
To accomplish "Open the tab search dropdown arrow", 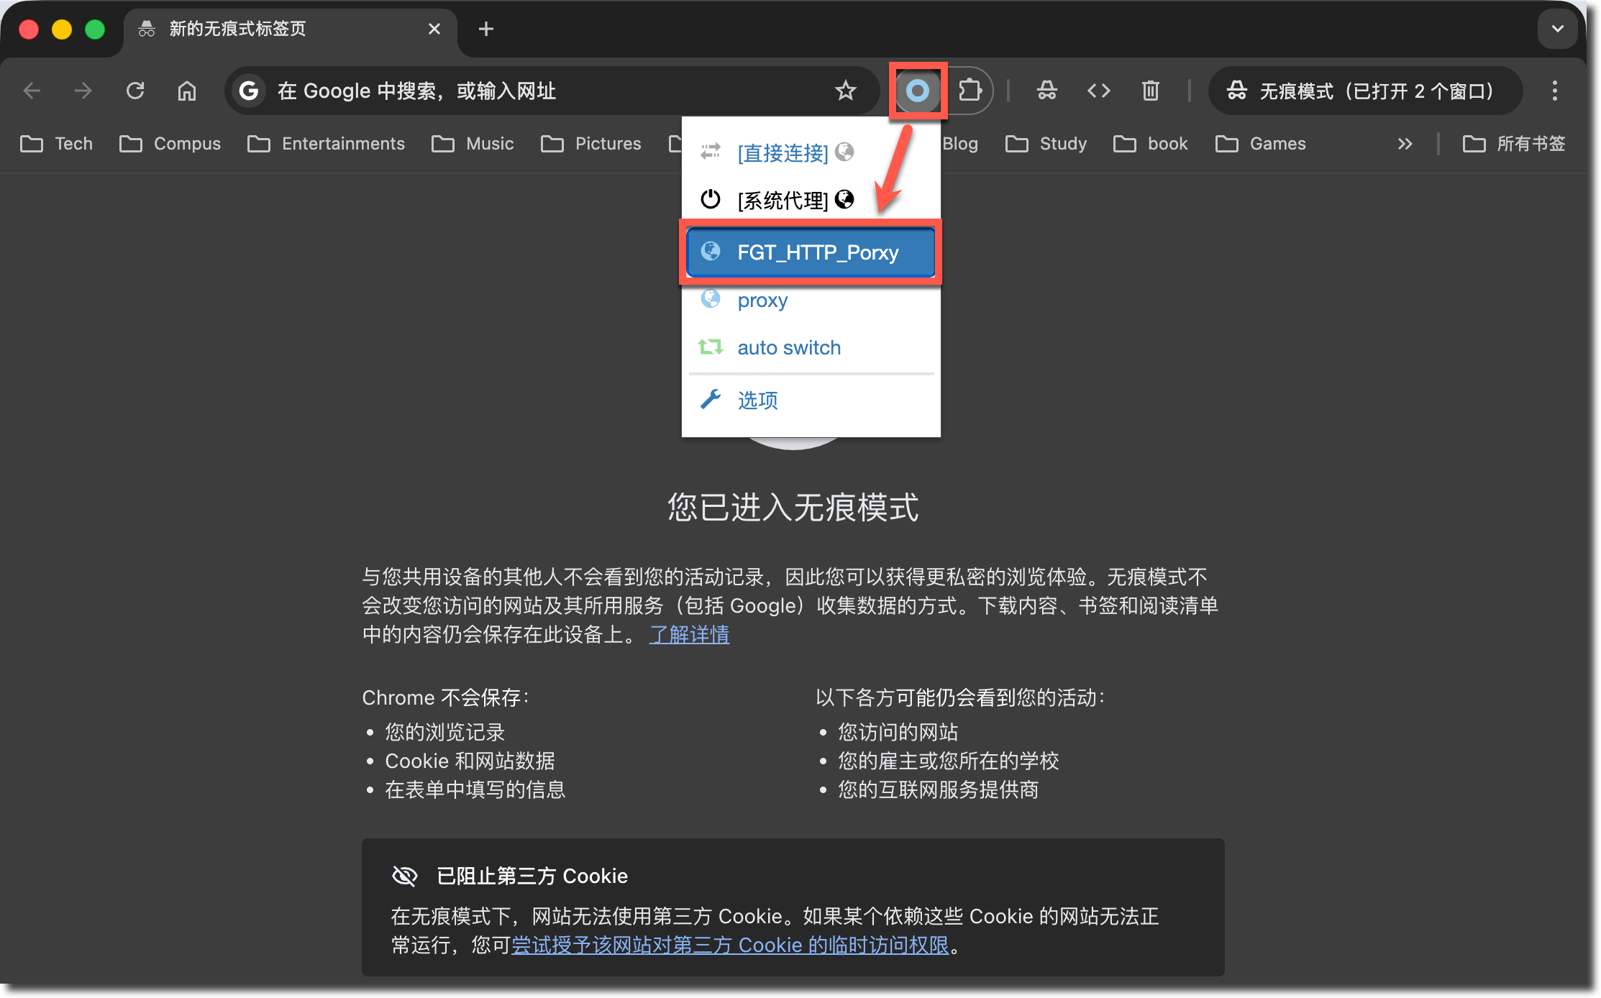I will (1557, 29).
